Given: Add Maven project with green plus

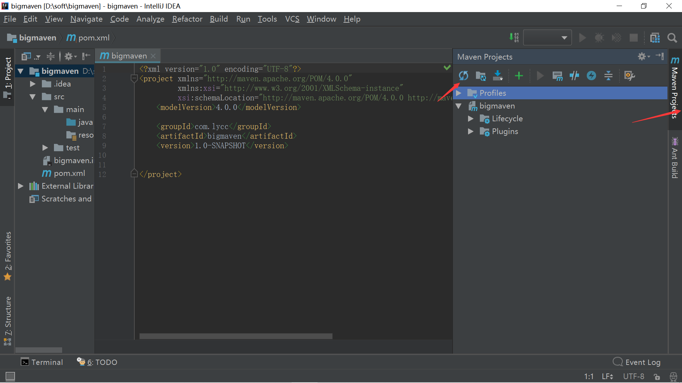Looking at the screenshot, I should 519,76.
